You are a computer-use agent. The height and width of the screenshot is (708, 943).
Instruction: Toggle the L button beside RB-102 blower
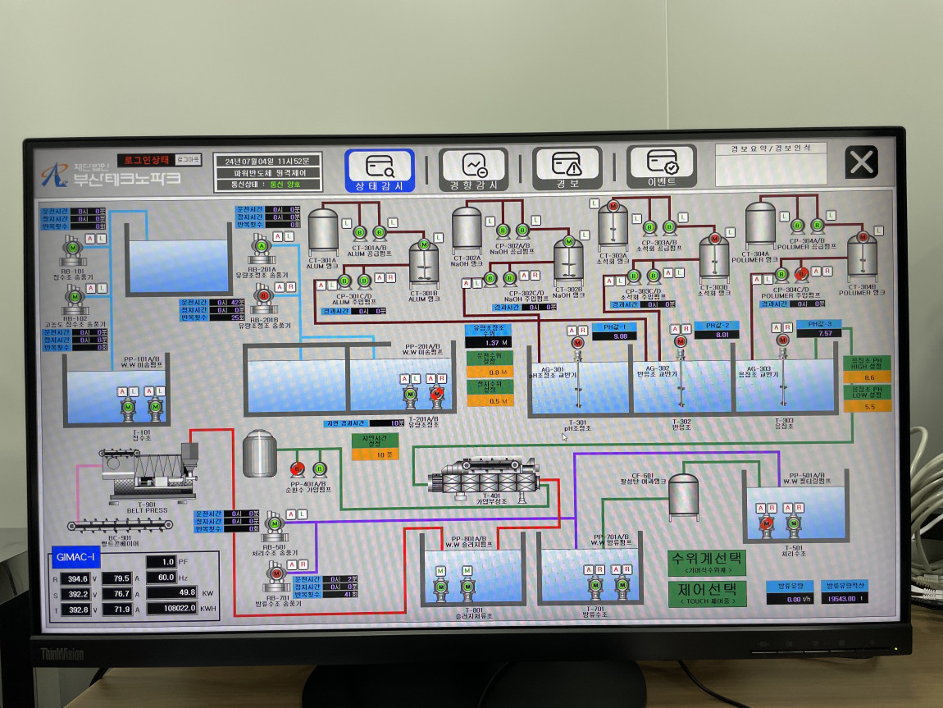point(102,288)
